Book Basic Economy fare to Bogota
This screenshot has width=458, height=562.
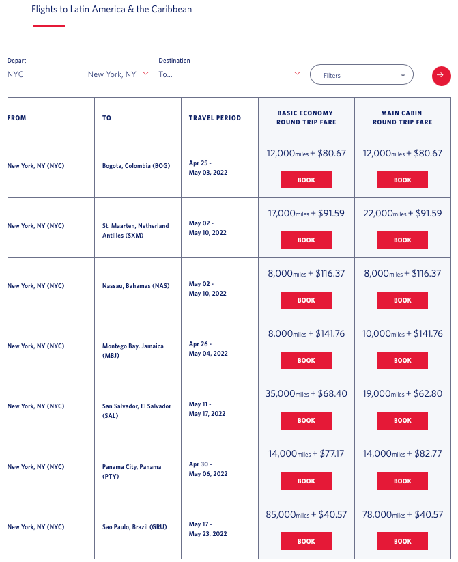pyautogui.click(x=306, y=180)
